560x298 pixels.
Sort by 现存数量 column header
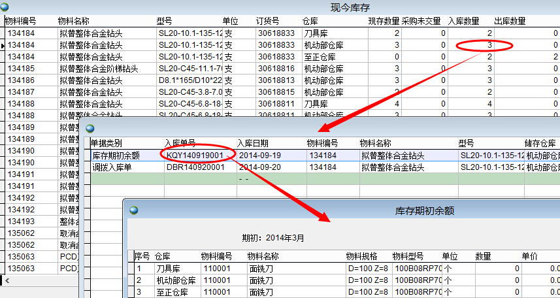384,21
